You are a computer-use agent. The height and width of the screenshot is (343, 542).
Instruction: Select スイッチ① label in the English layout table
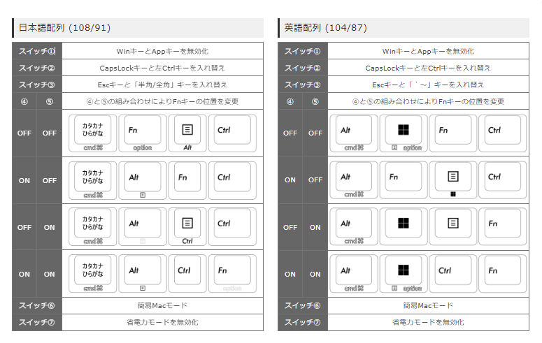point(302,51)
